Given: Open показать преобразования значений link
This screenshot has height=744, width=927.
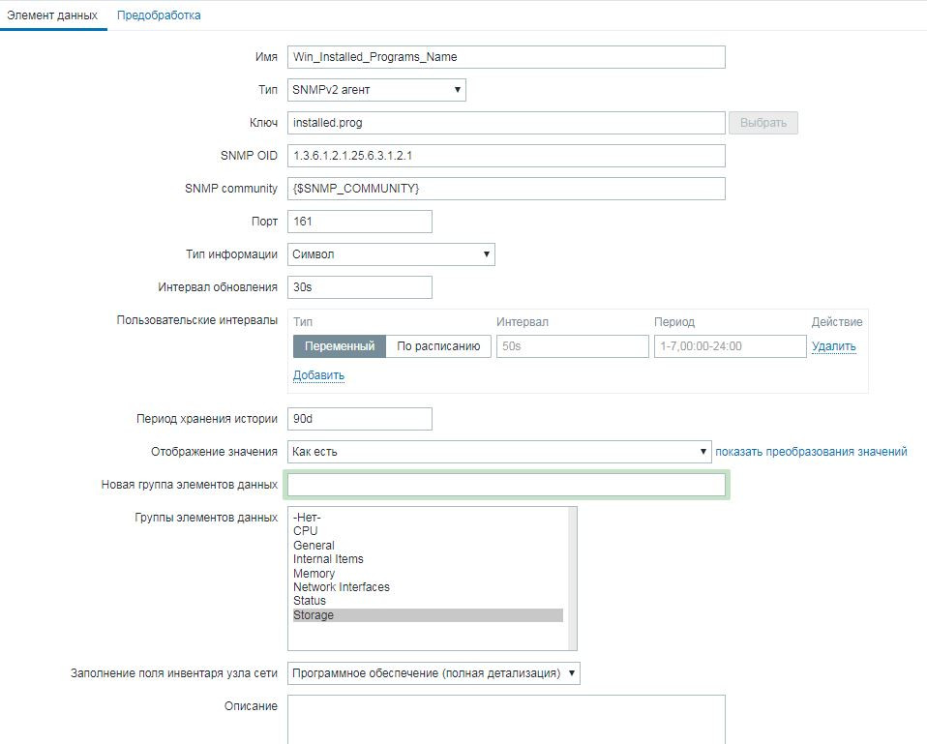Looking at the screenshot, I should tap(811, 452).
